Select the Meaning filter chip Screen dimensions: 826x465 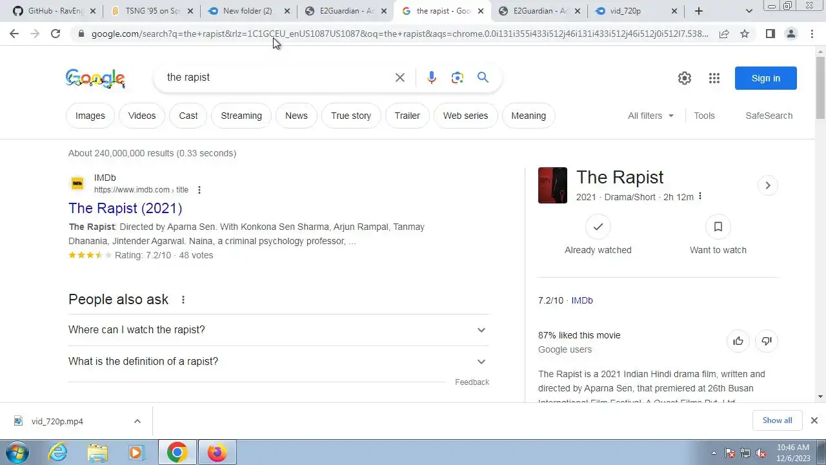coord(529,116)
